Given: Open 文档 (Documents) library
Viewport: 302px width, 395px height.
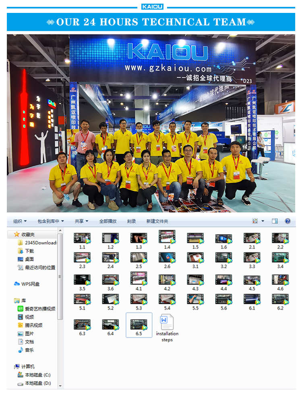Looking at the screenshot, I should point(26,342).
